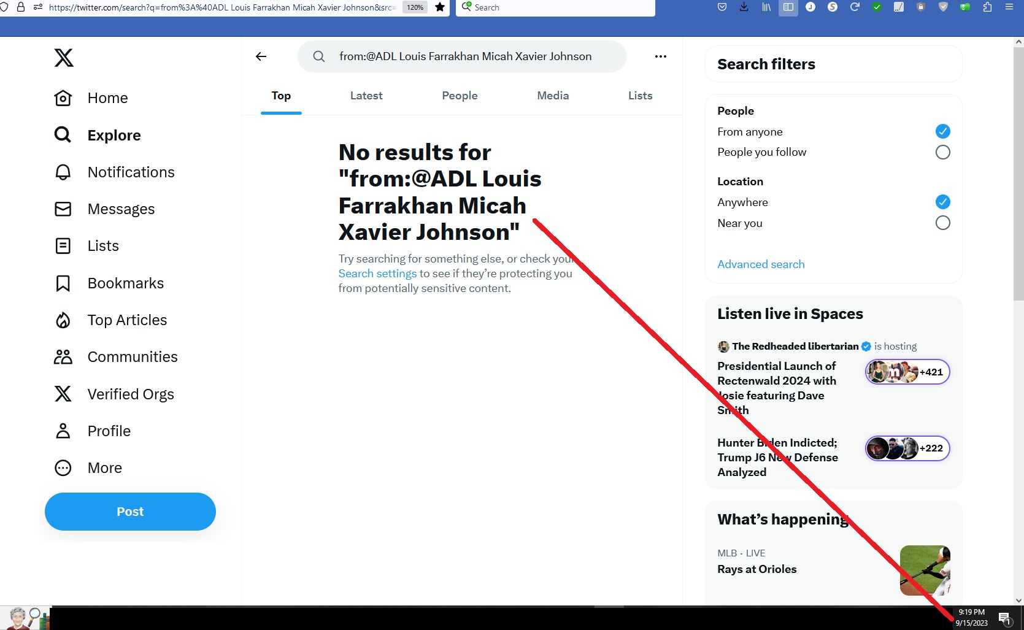Screen dimensions: 1024x630
Task: Open Notifications bell icon
Action: click(x=63, y=172)
